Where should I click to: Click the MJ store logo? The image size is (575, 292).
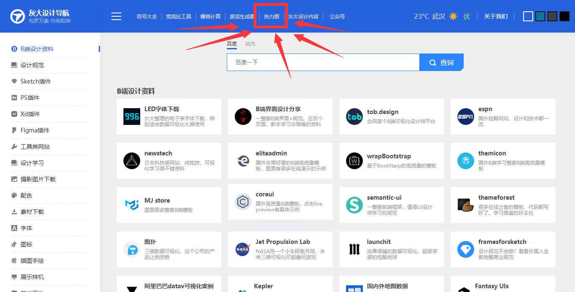pyautogui.click(x=132, y=205)
